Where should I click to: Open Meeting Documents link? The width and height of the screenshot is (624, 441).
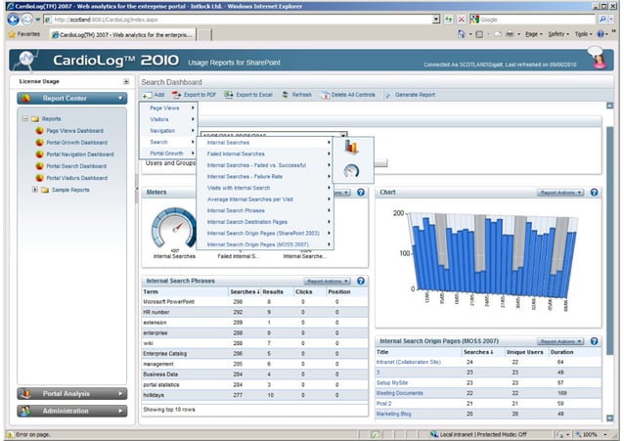pyautogui.click(x=400, y=393)
